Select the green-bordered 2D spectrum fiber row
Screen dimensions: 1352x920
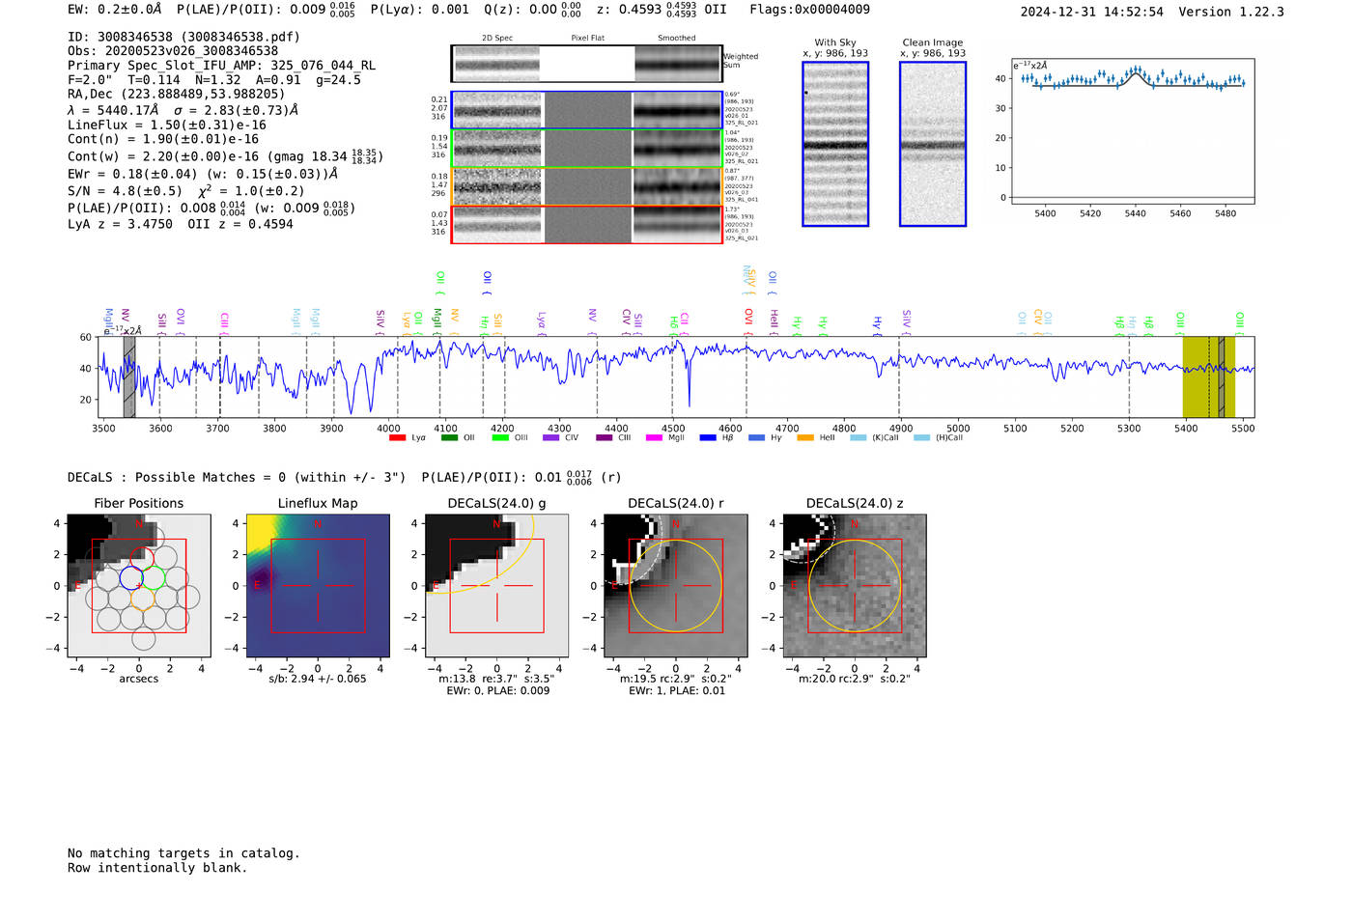(x=587, y=149)
